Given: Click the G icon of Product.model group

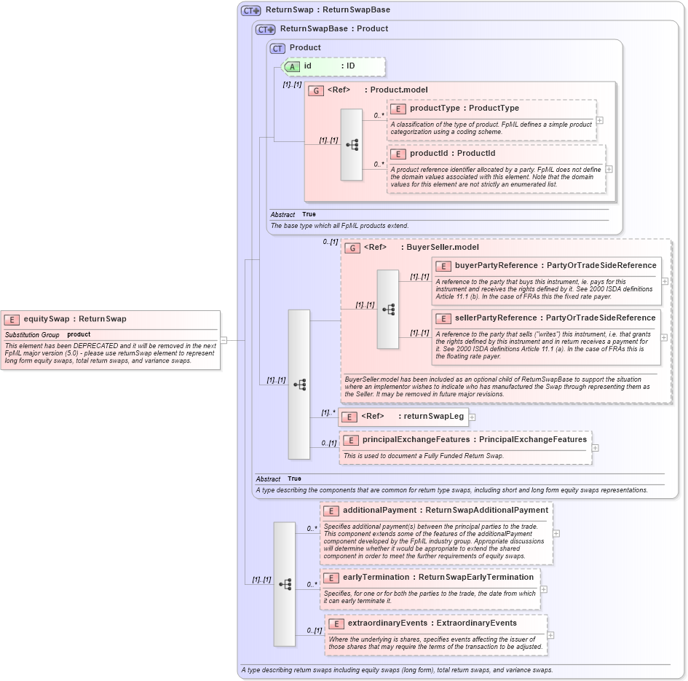Looking at the screenshot, I should [x=315, y=90].
